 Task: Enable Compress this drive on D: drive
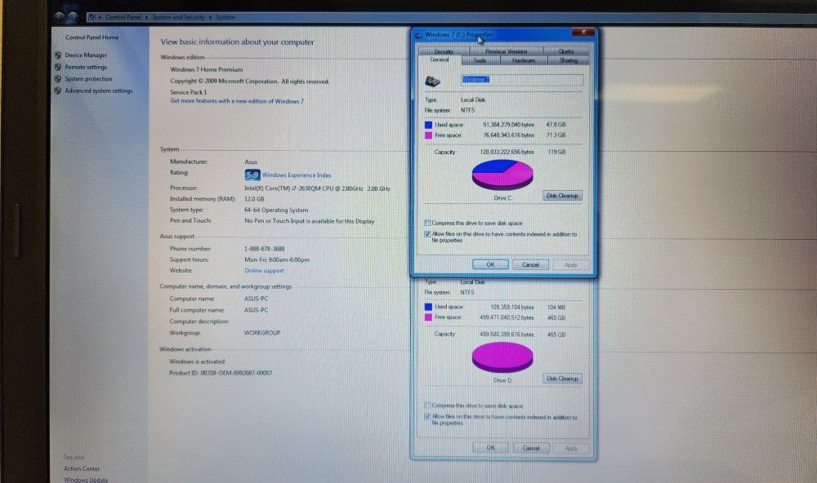[x=426, y=404]
